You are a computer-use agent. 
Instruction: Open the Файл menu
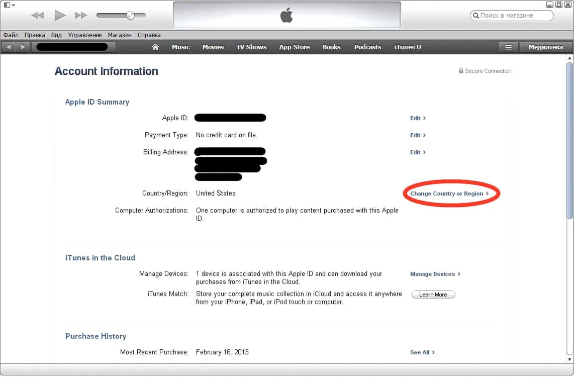(11, 35)
